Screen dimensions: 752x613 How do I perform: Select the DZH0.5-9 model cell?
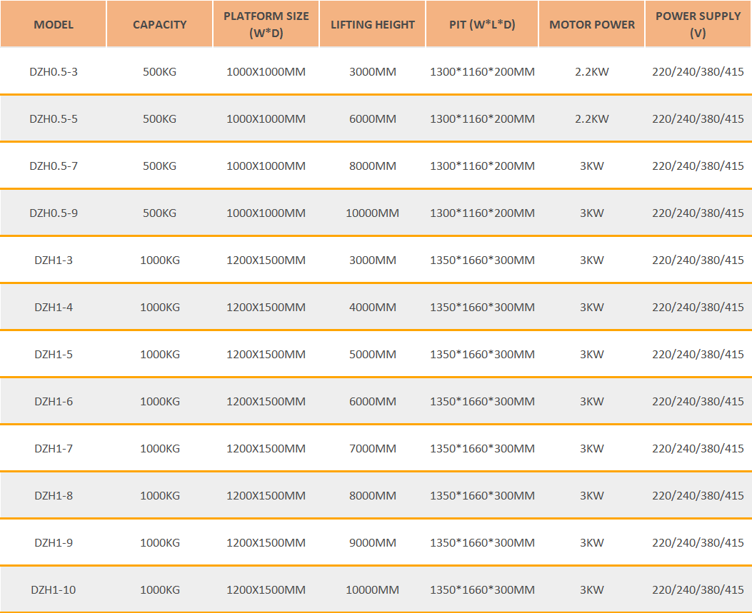(x=54, y=213)
